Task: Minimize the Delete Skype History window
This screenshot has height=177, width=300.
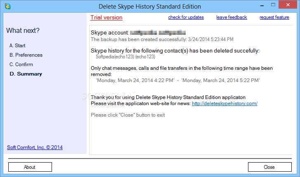Action: pos(262,5)
